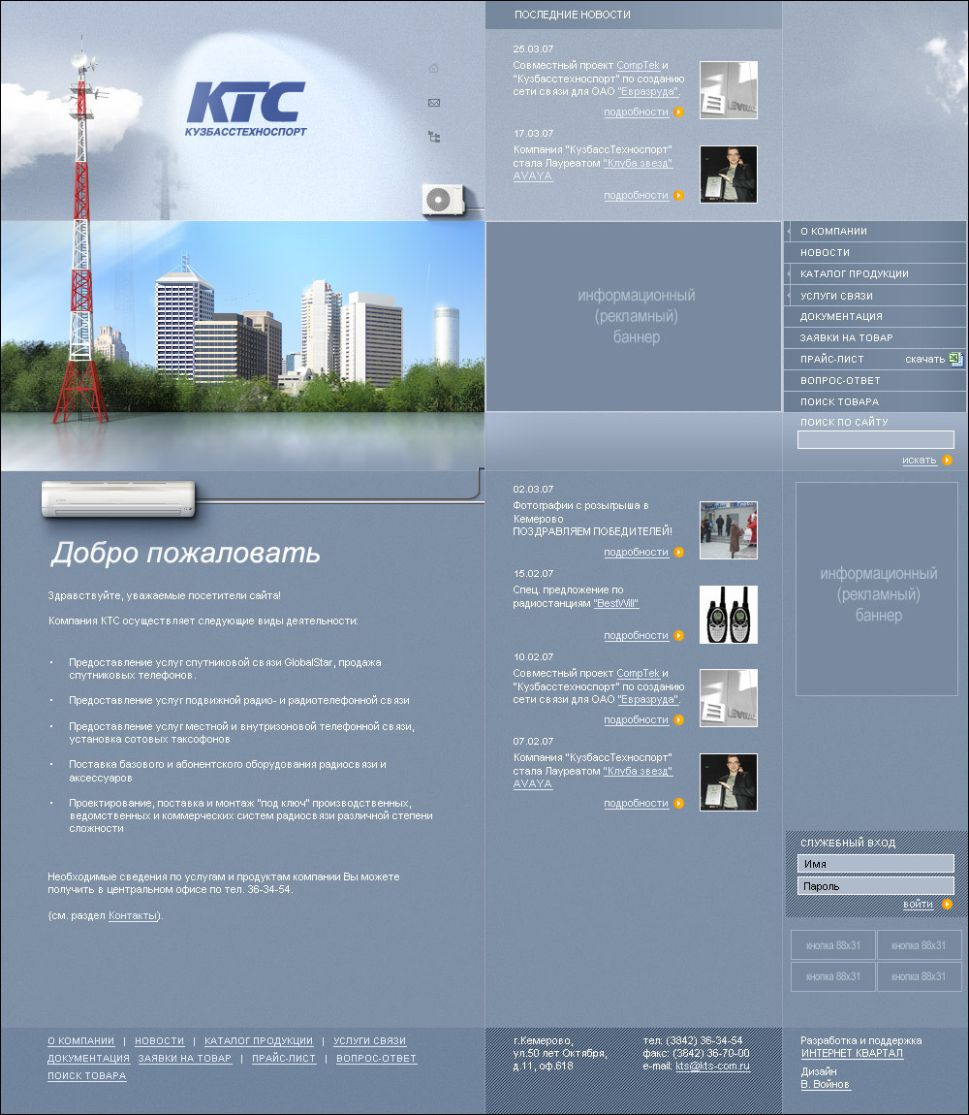The height and width of the screenshot is (1115, 969).
Task: Click footer link О КОМПАНИИ
Action: pos(81,1041)
